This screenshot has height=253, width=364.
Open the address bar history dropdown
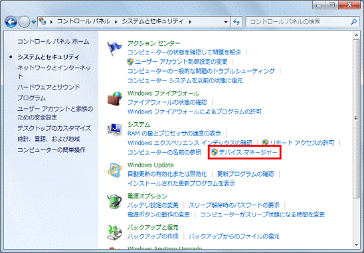pos(226,22)
